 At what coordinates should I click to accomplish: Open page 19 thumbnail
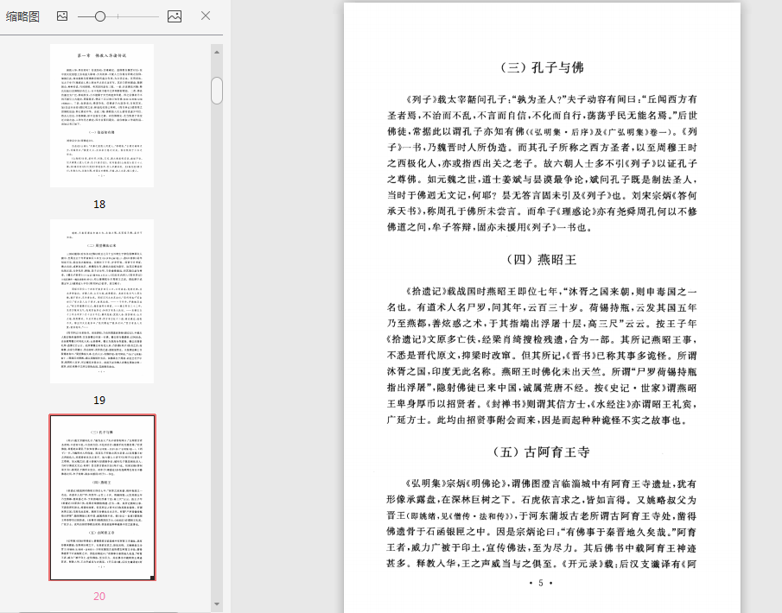[x=102, y=301]
